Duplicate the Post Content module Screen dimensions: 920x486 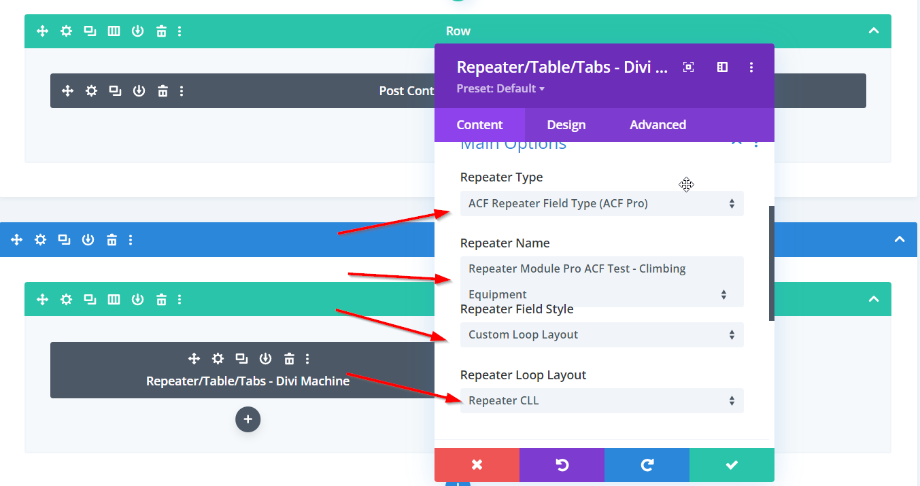coord(115,90)
